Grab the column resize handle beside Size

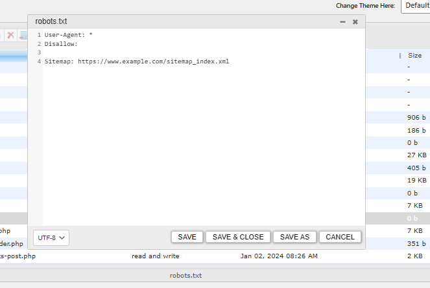tap(400, 56)
